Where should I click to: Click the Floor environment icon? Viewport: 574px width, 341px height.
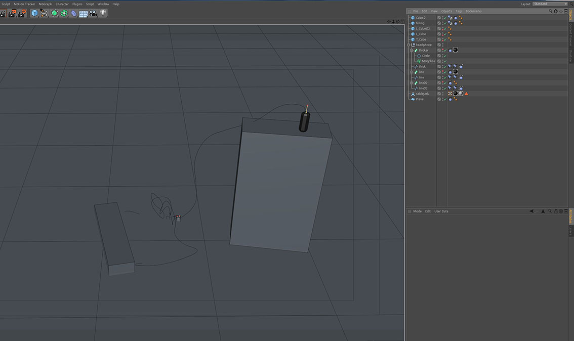[84, 14]
